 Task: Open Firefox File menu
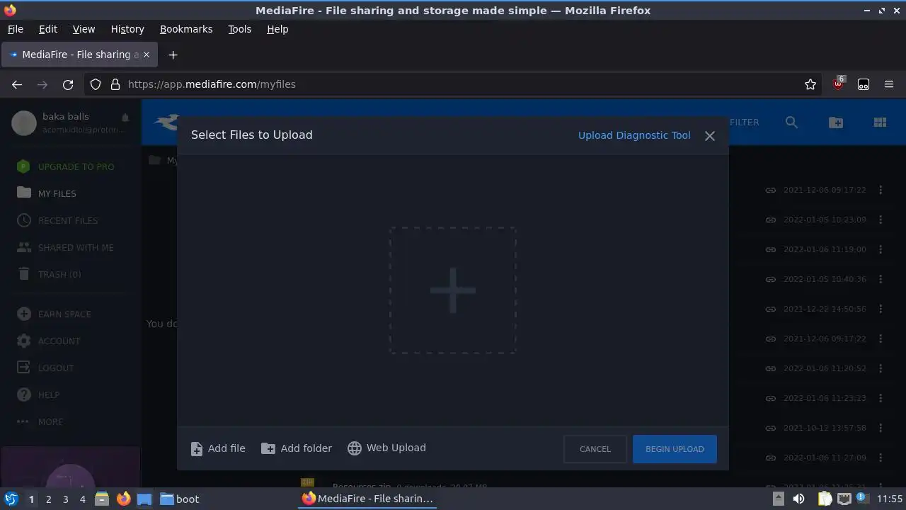click(15, 29)
